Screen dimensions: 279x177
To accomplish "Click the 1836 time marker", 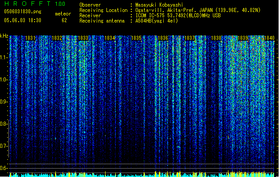I will [x=163, y=38].
